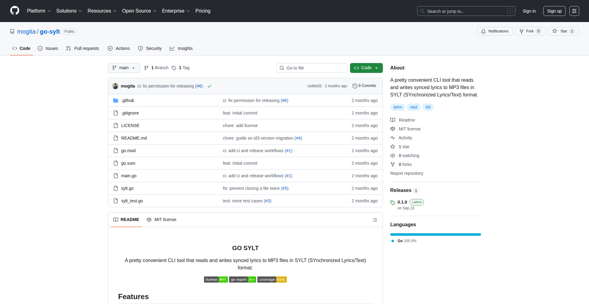Open the README outline list icon
Viewport: 589px width, 304px height.
(375, 220)
